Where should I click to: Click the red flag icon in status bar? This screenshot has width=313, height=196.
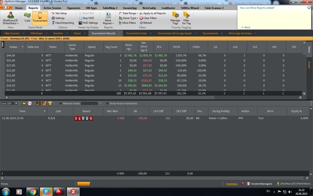(x=243, y=183)
